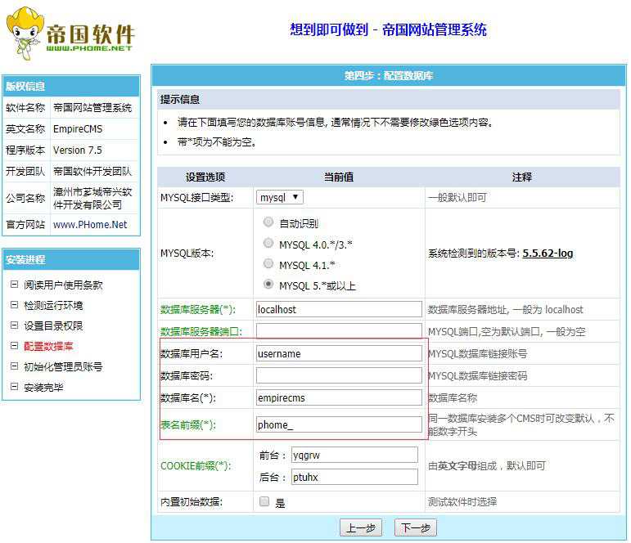Click the 带*项为不能为空 hint text
The height and width of the screenshot is (543, 631).
tap(217, 142)
